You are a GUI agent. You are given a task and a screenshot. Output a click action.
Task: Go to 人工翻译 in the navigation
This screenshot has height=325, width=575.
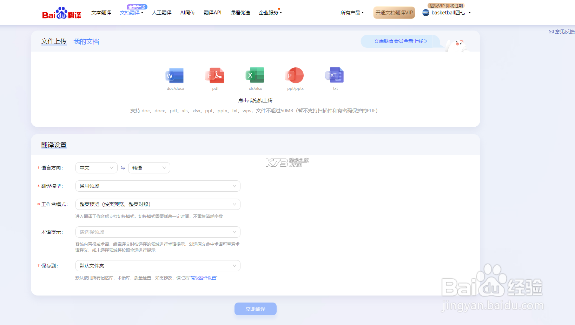click(161, 13)
